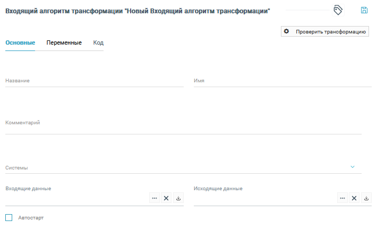This screenshot has height=246, width=377.
Task: Click the tag label icon in header
Action: (338, 10)
